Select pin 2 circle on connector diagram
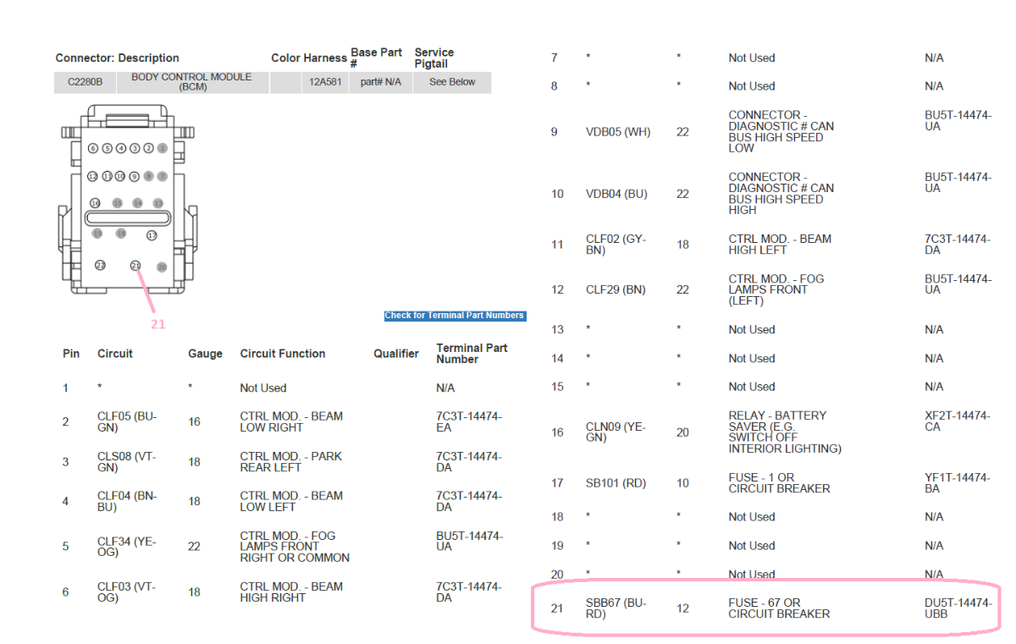This screenshot has width=1016, height=644. tap(148, 148)
